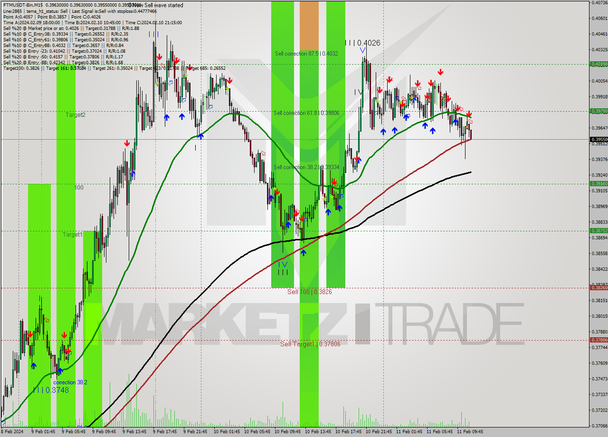Click the 0.40601 price scale value

pyautogui.click(x=599, y=18)
